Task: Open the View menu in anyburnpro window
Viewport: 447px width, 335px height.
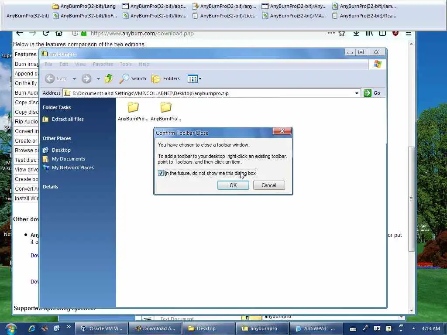Action: [80, 64]
